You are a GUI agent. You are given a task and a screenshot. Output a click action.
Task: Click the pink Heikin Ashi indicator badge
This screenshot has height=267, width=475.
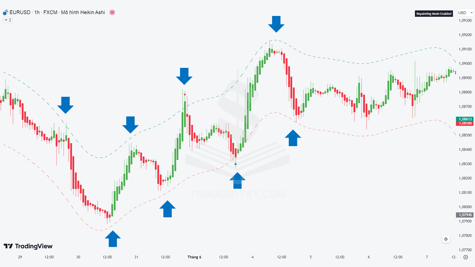coord(112,13)
